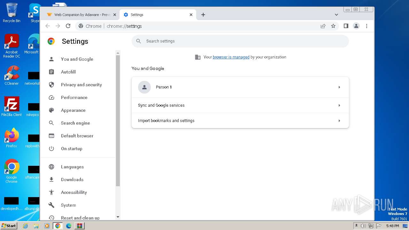Click the sidebar vertical scrollbar thumb
409x230 pixels.
point(118,121)
